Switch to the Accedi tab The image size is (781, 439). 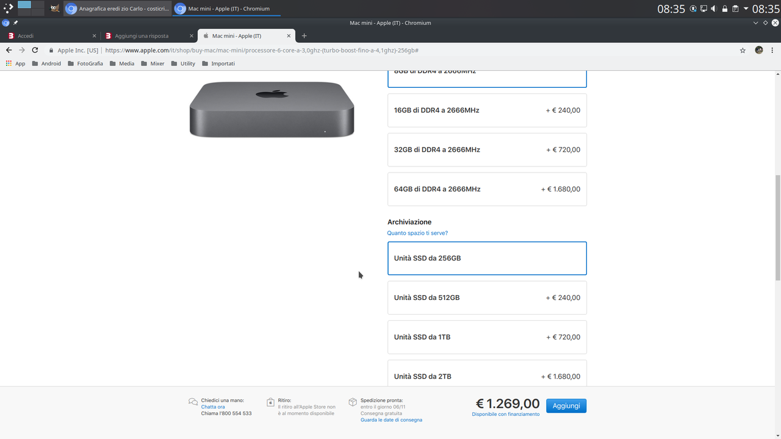51,36
